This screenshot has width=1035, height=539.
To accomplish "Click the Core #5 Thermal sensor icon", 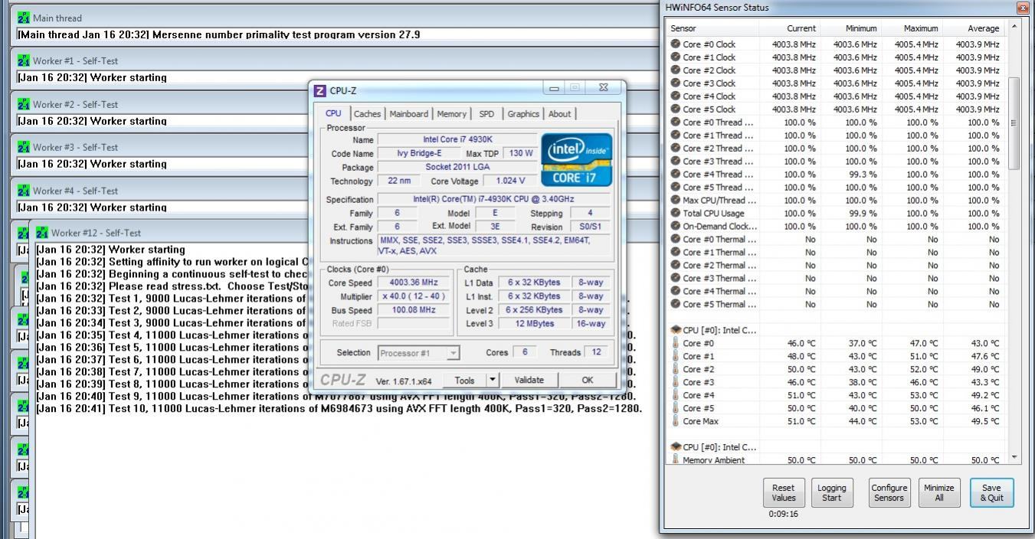I will [x=676, y=304].
